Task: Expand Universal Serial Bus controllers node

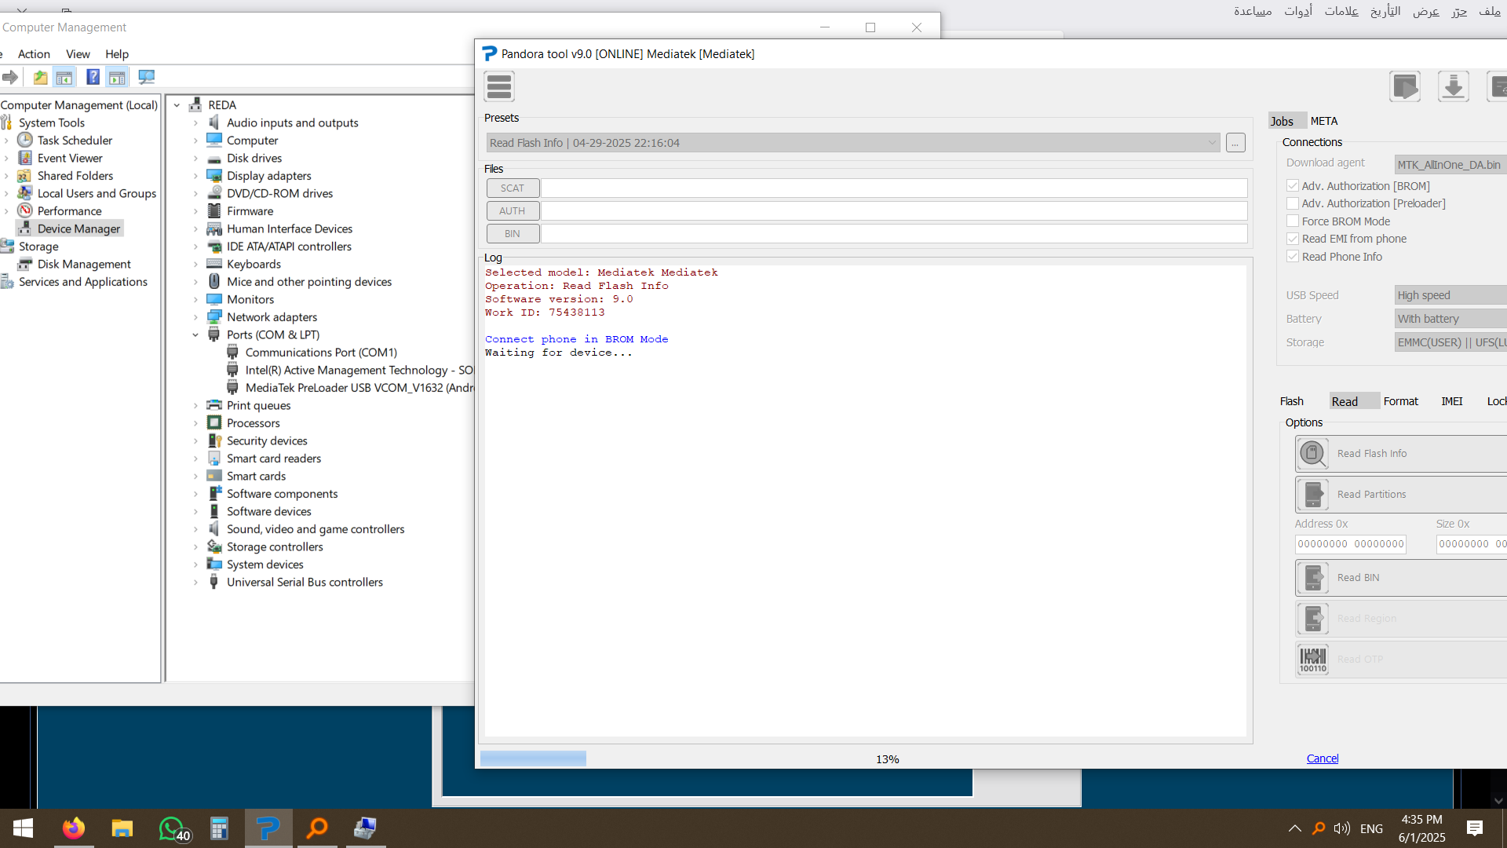Action: [x=195, y=582]
